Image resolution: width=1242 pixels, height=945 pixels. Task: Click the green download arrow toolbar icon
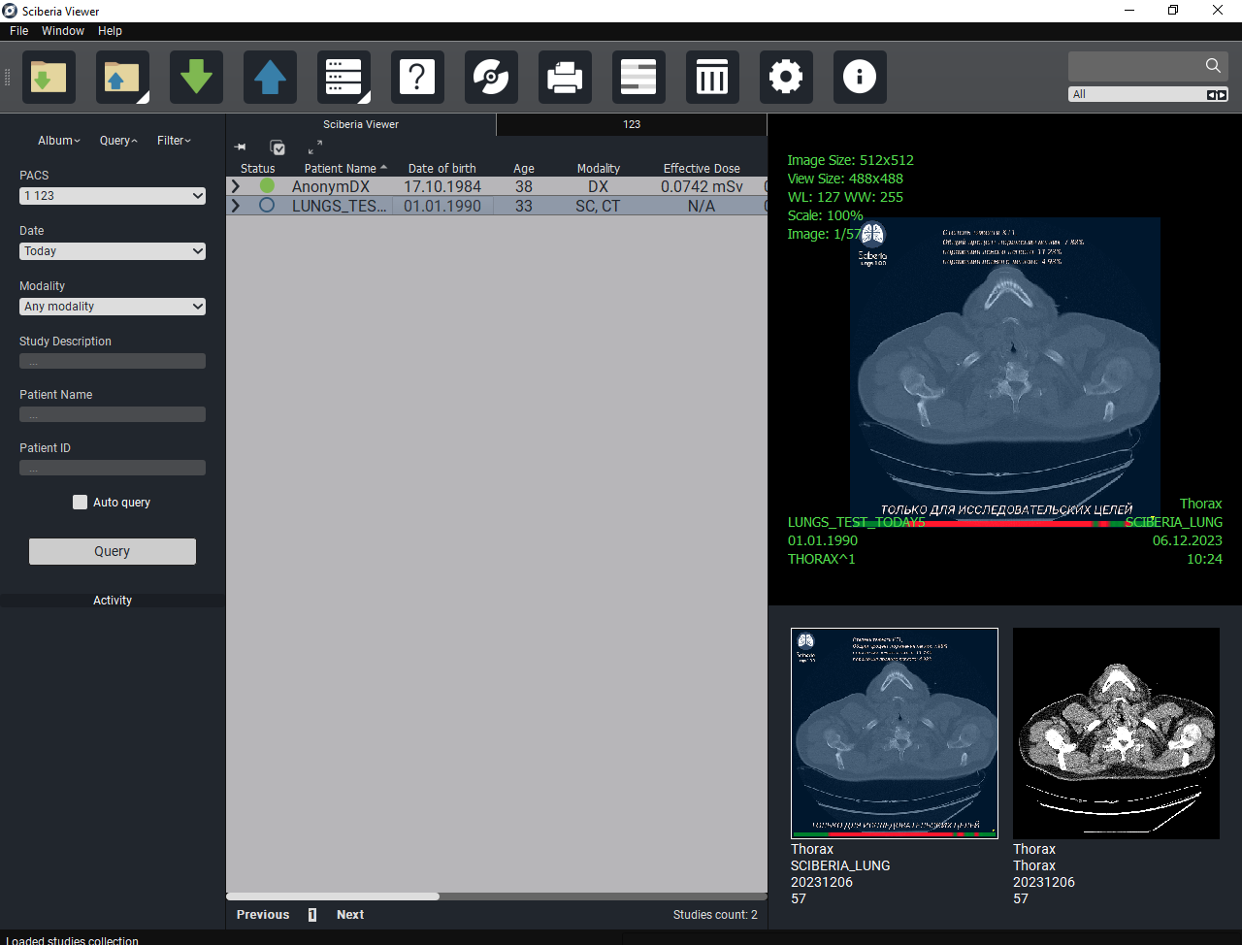[196, 77]
